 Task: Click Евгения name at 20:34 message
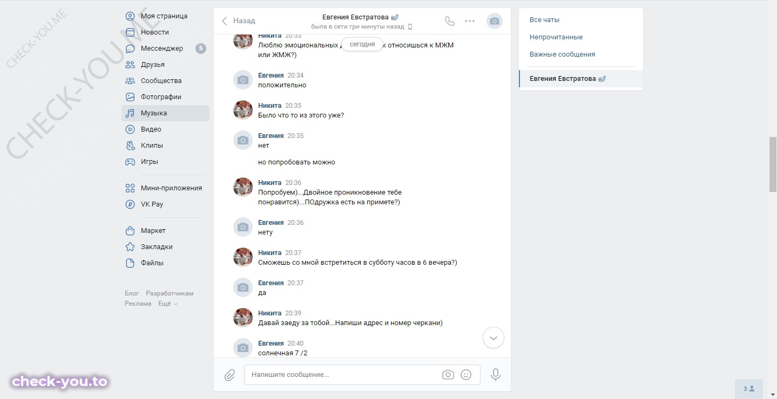coord(271,75)
